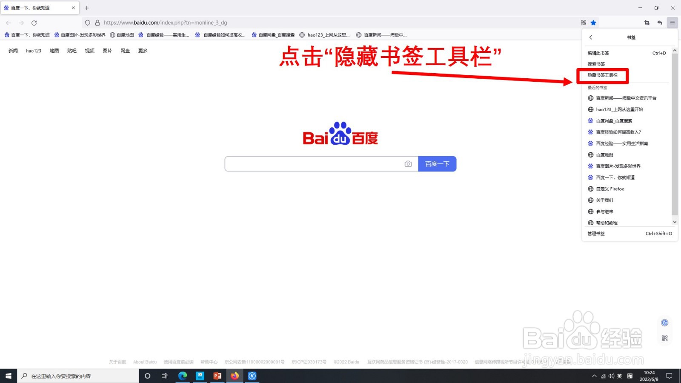
Task: Open 地图 link in Baidu nav
Action: coord(54,51)
